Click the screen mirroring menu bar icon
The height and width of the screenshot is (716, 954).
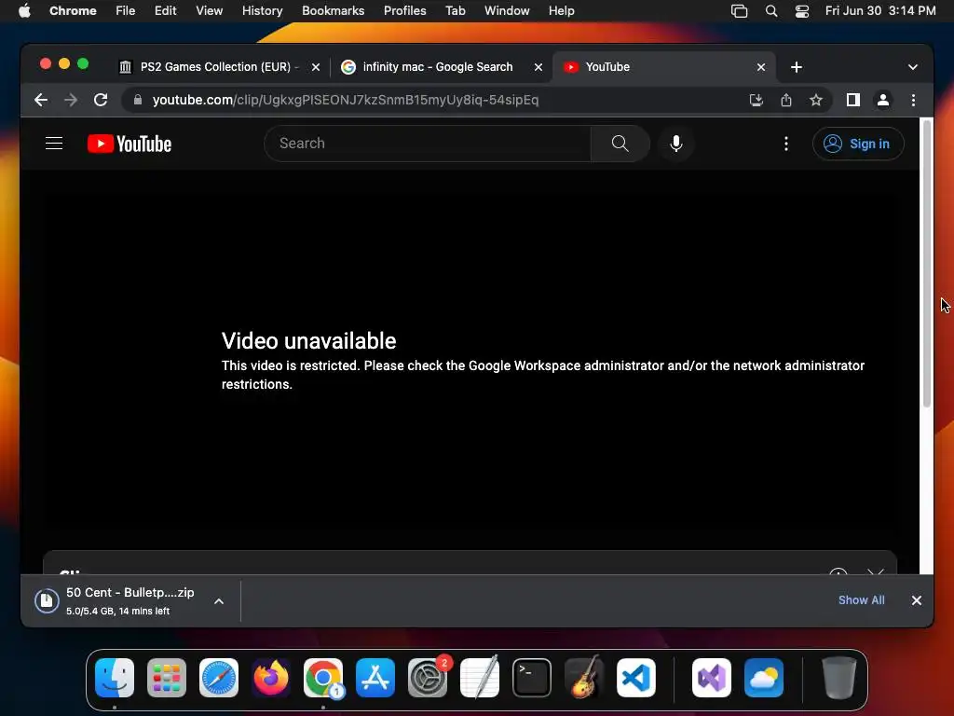739,11
